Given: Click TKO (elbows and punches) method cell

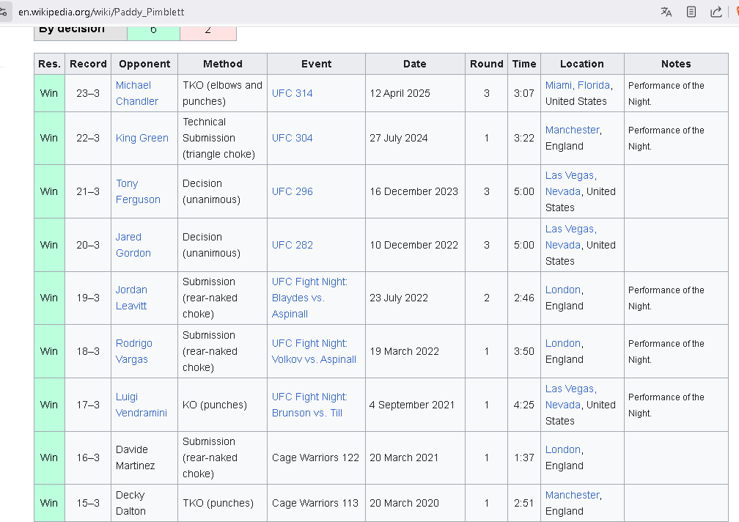Looking at the screenshot, I should pyautogui.click(x=222, y=93).
